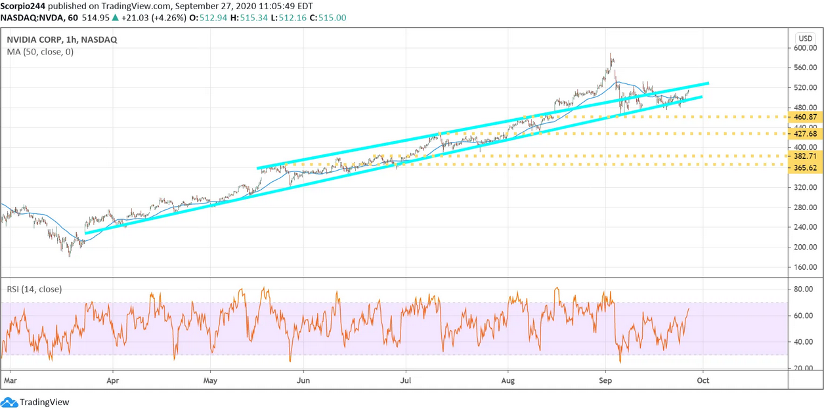Click the 427.68 price level tag
Screen dimensions: 824x409
pyautogui.click(x=805, y=133)
